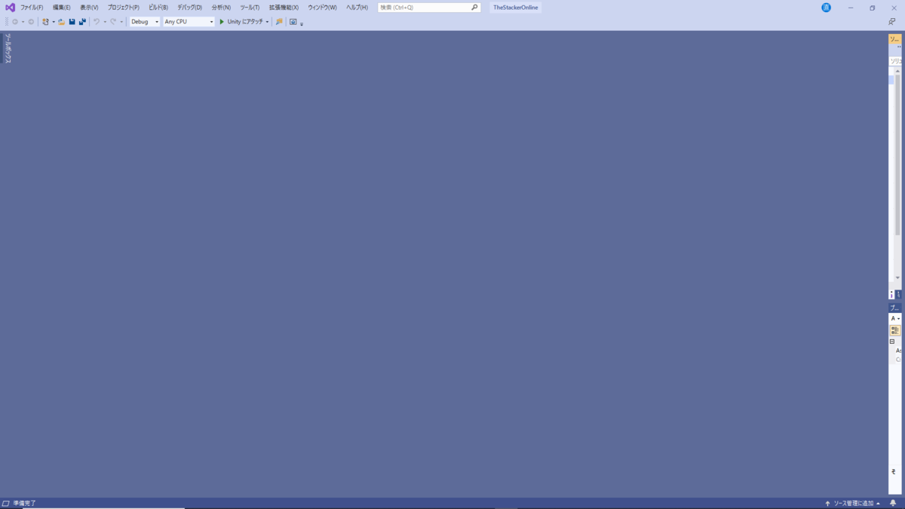Open the 拡張機能 menu
Screen dimensions: 905x509
[283, 7]
